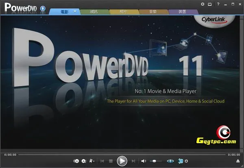244x168 pixels.
Task: Mute the audio via the speaker icon
Action: pos(143,161)
